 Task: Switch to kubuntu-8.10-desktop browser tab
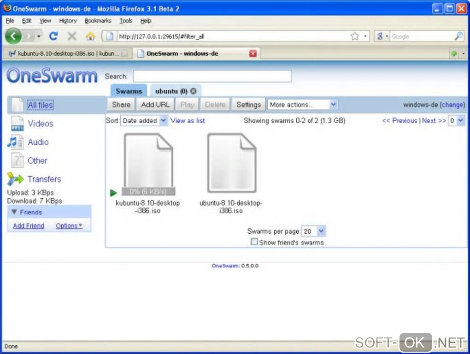coord(67,53)
